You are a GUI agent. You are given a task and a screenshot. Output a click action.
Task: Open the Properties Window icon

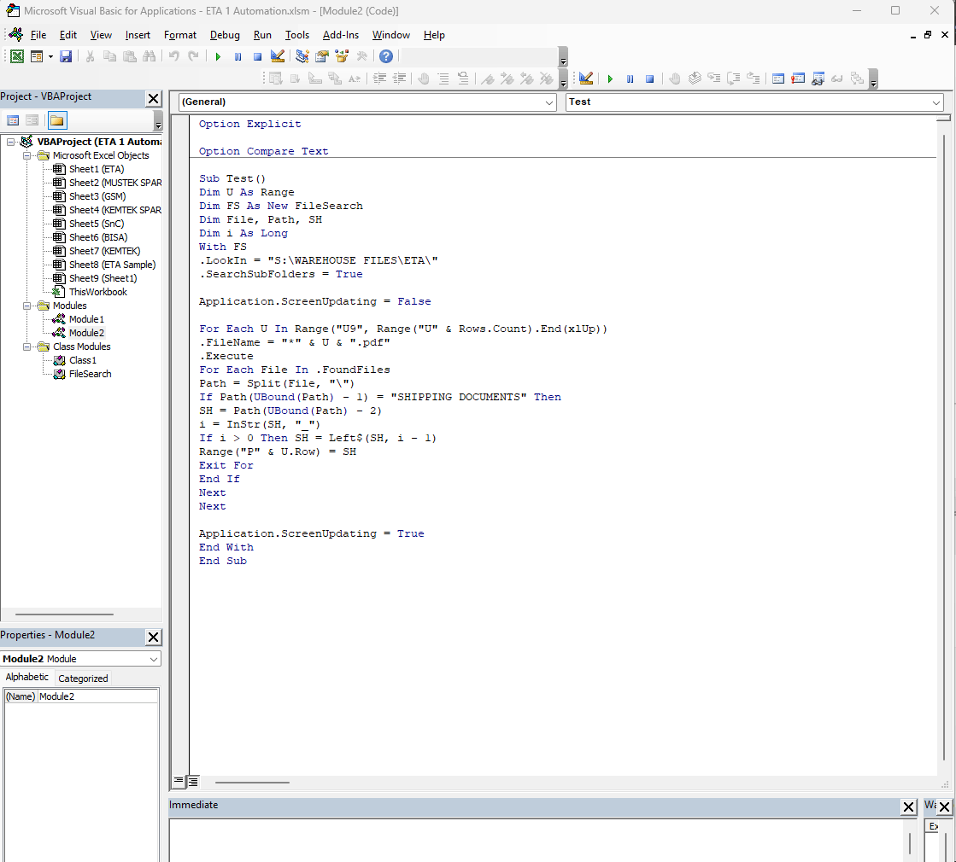point(322,56)
